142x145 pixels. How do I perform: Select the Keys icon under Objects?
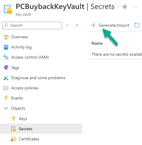tap(13, 119)
